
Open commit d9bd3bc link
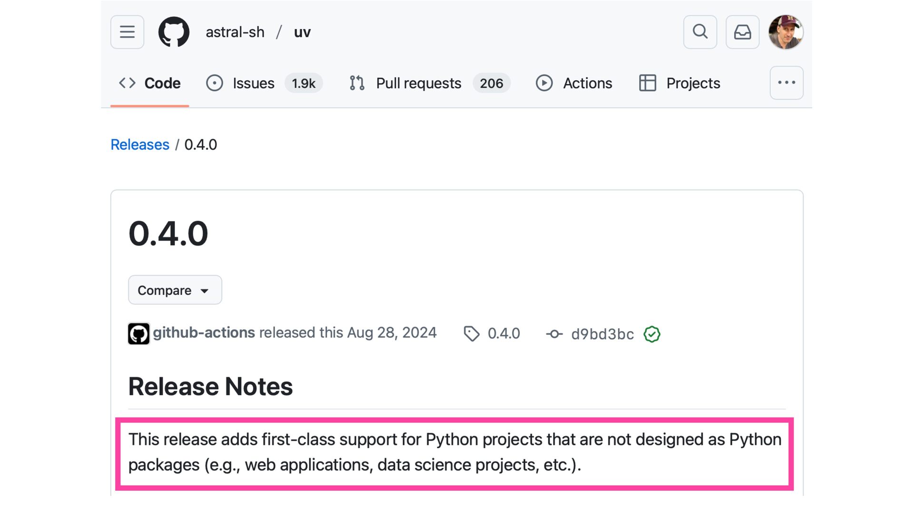coord(602,334)
